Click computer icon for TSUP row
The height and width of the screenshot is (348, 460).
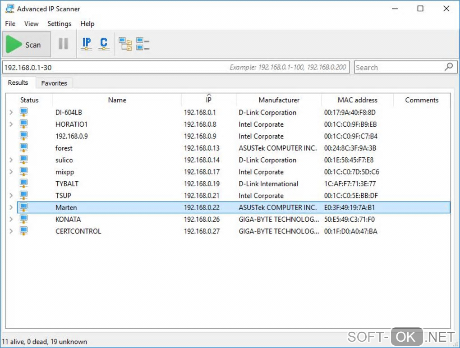coord(24,195)
